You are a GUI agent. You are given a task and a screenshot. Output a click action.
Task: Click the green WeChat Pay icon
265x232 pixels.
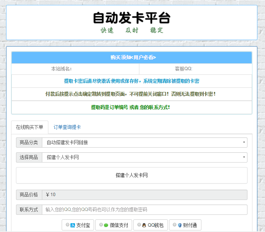pyautogui.click(x=106, y=225)
